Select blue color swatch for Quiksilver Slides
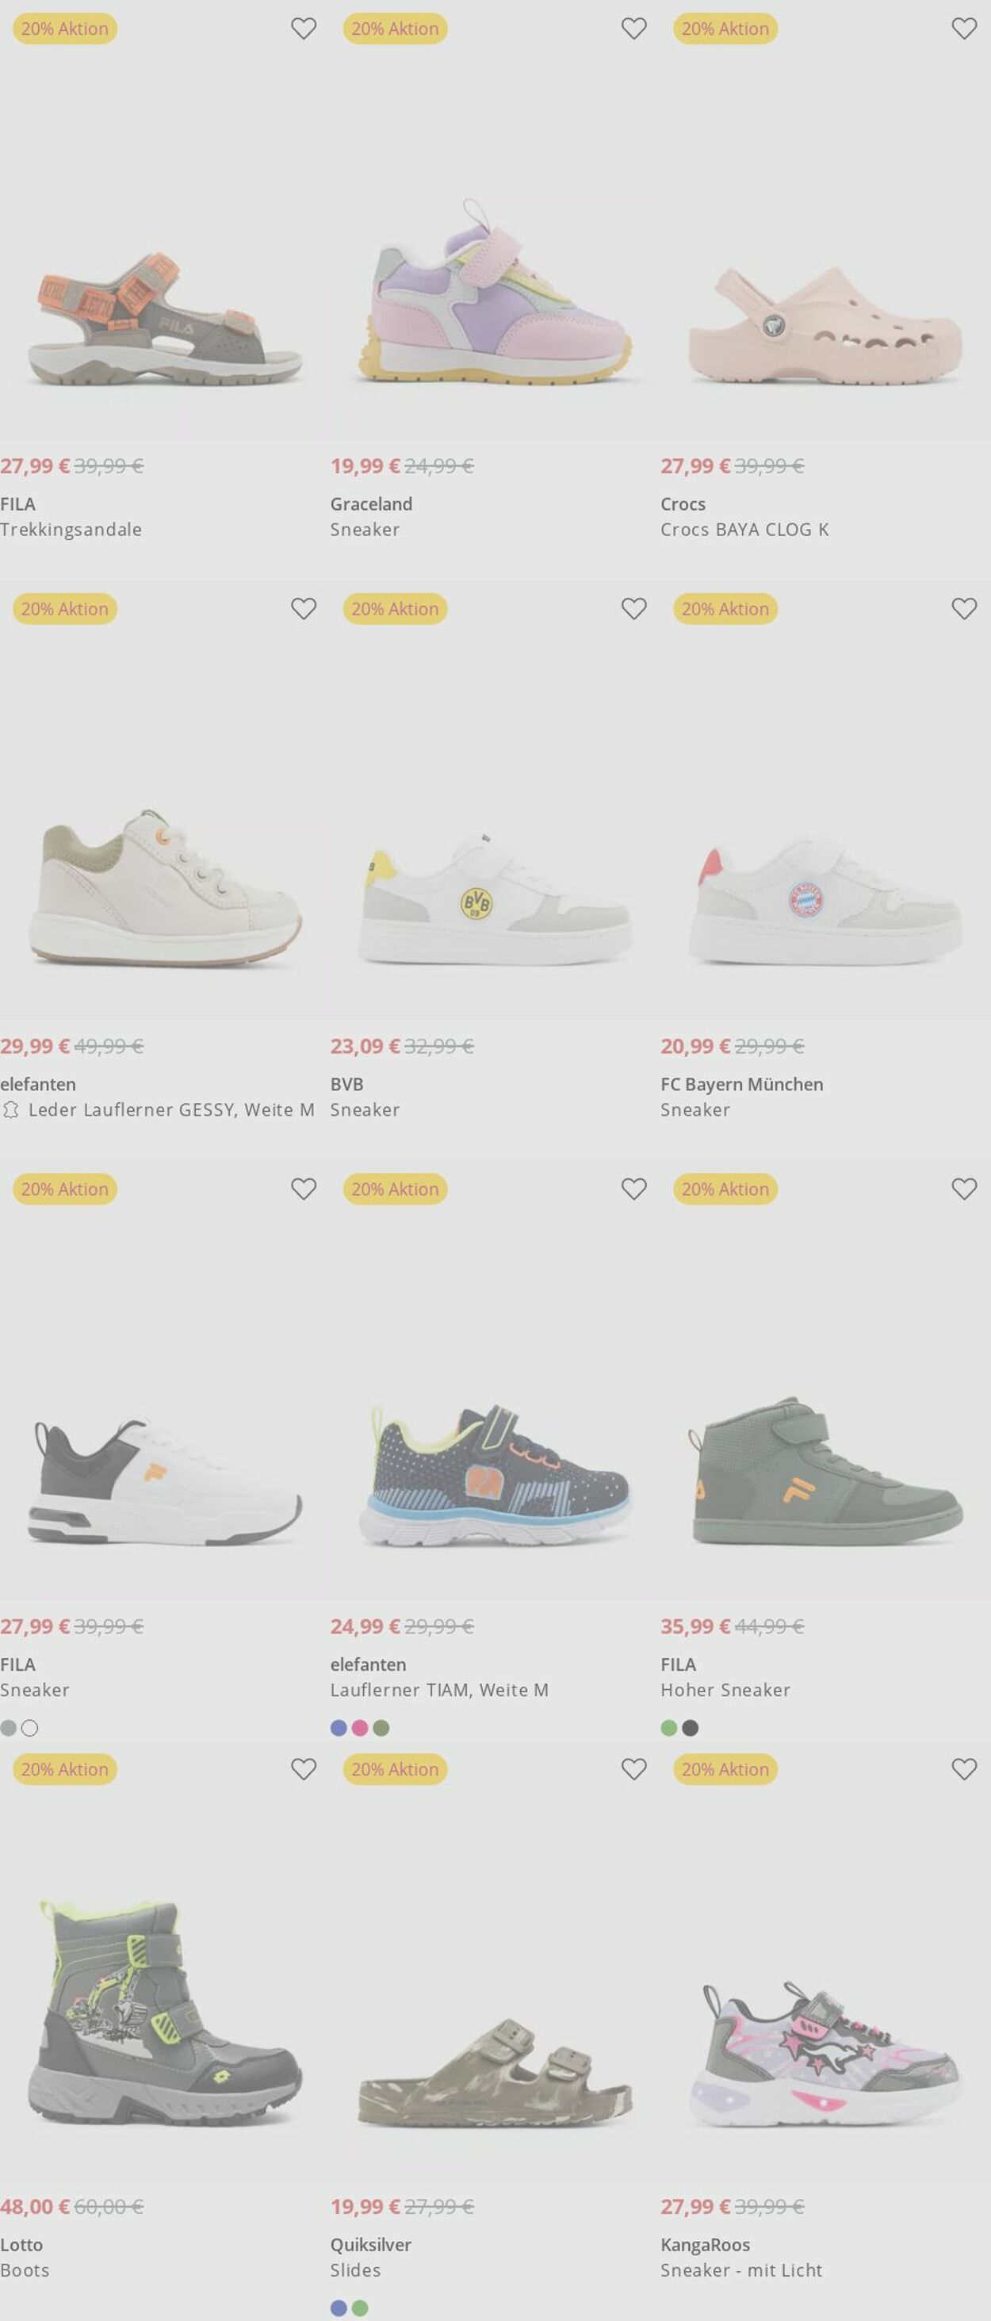991x2321 pixels. [x=339, y=2308]
